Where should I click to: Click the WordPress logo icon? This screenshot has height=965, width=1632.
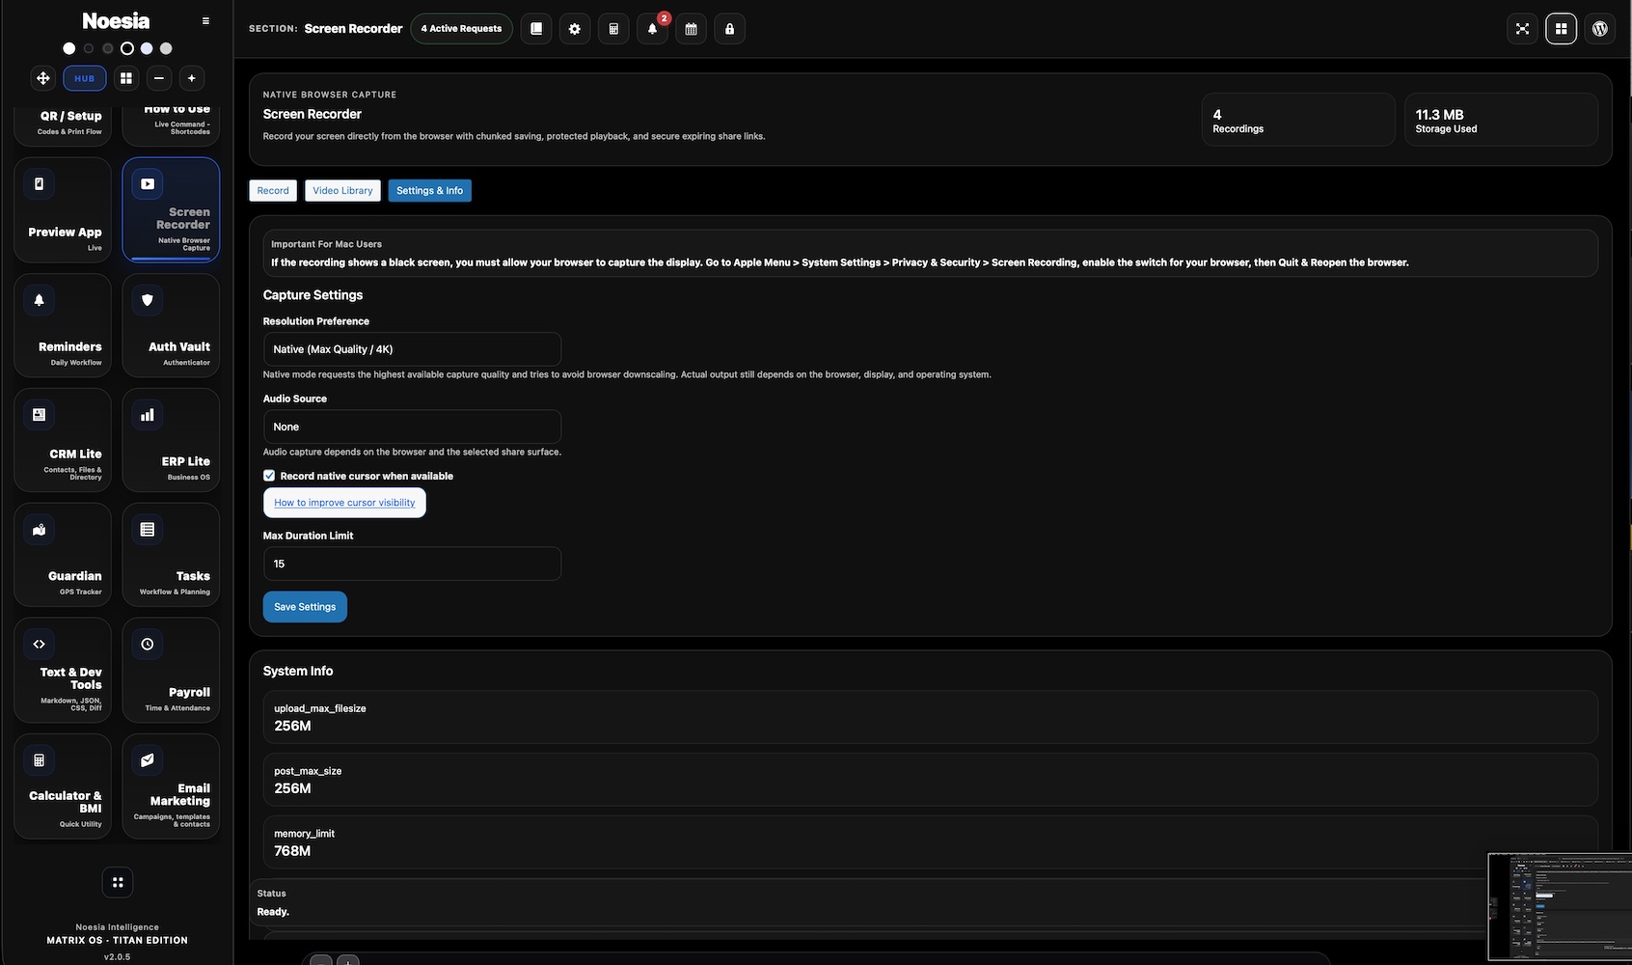(x=1599, y=29)
